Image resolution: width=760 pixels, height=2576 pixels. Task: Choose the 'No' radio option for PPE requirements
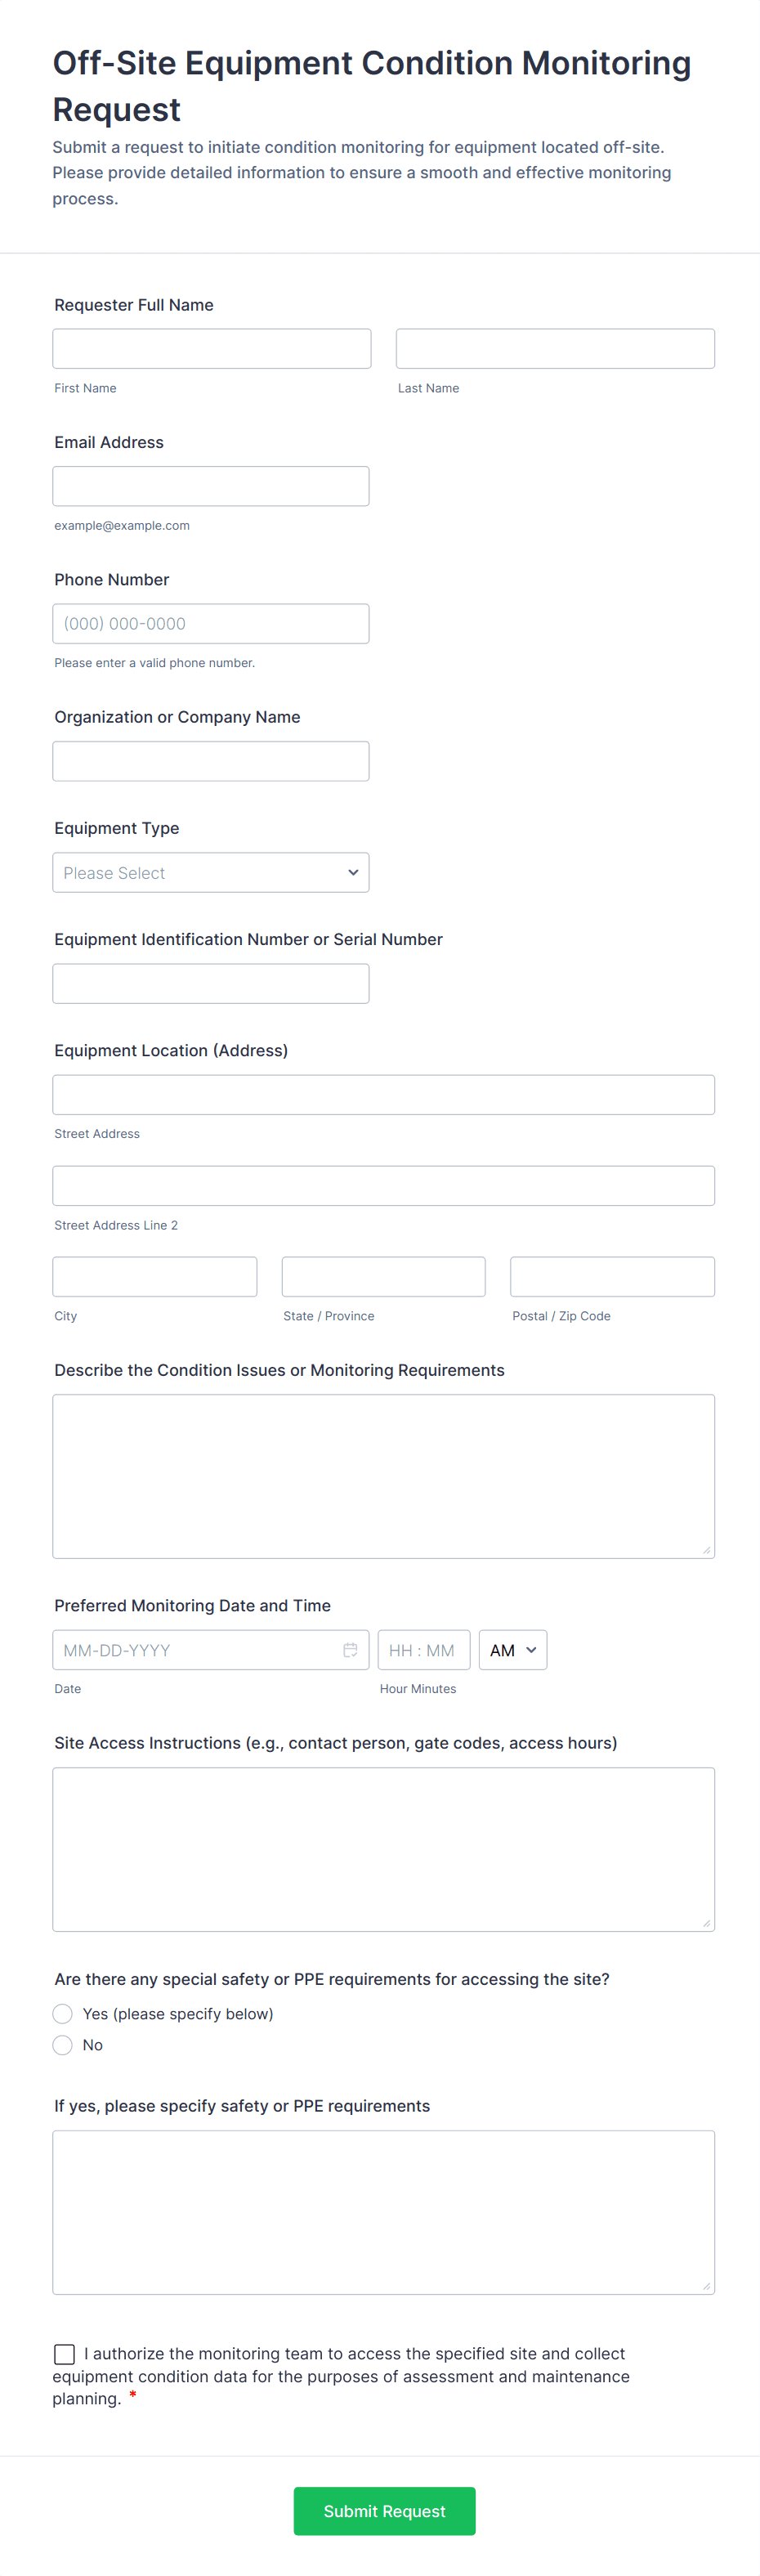click(63, 2045)
